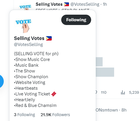This screenshot has height=121, width=140.
Task: View the 21.9K Followers list
Action: pos(55,115)
